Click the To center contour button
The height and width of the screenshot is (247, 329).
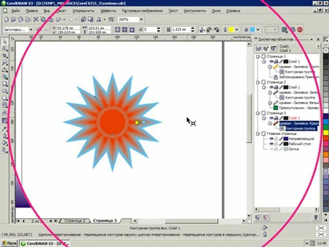[x=118, y=30]
